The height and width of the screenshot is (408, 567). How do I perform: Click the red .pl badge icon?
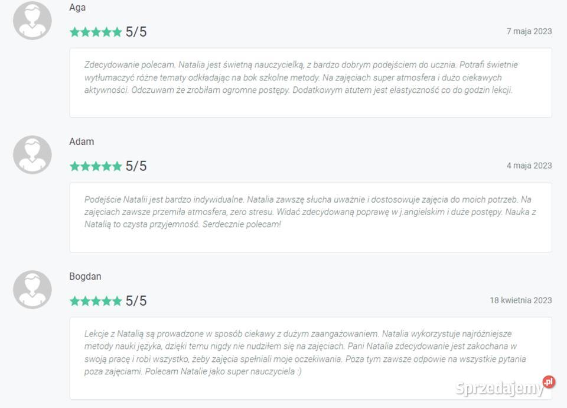[549, 382]
